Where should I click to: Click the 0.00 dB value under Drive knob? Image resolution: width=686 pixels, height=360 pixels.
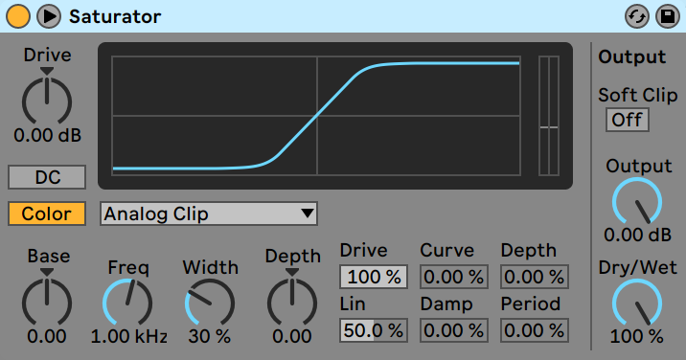click(47, 135)
